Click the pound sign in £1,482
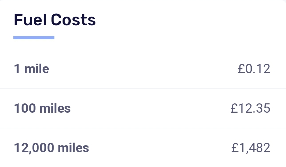 click(x=235, y=148)
